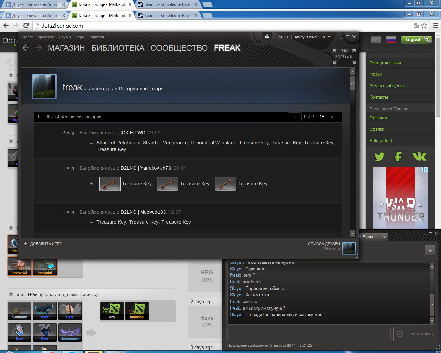This screenshot has height=353, width=441.
Task: Click Steam inventory history scrollbar down arrow
Action: [352, 234]
